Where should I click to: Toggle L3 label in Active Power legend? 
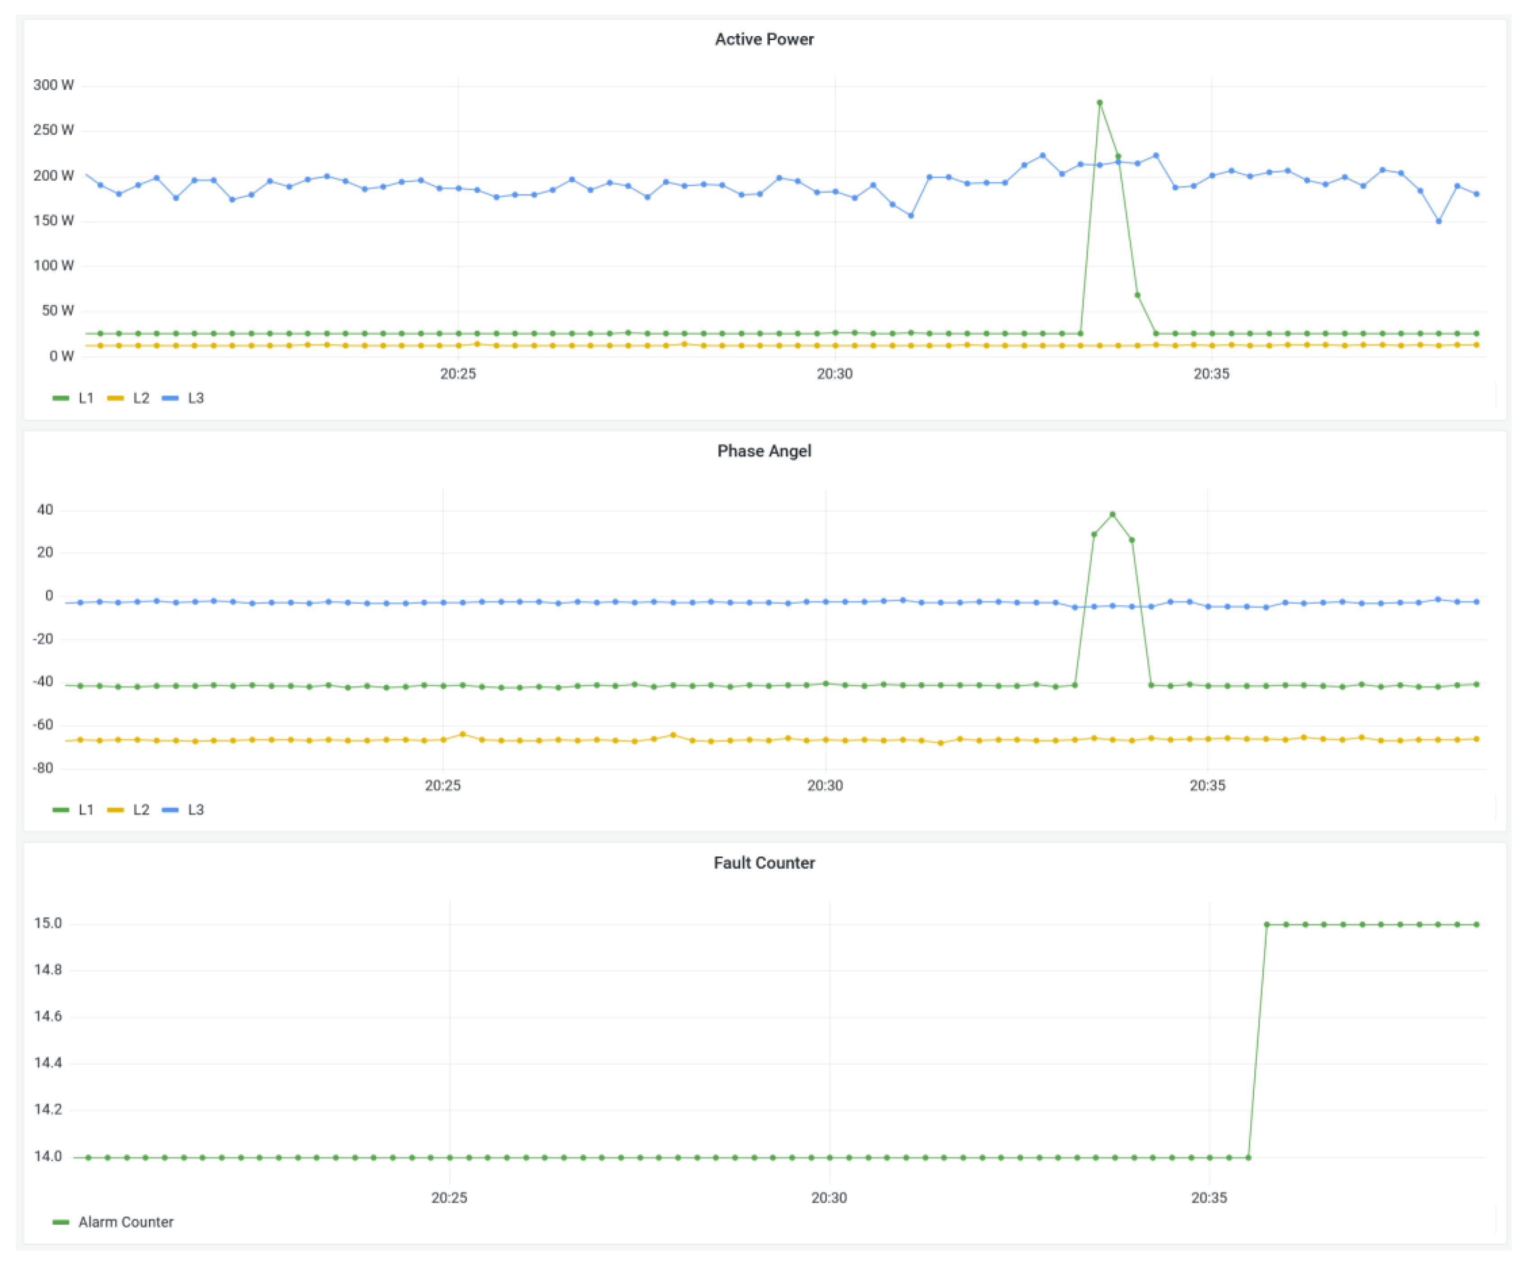196,398
